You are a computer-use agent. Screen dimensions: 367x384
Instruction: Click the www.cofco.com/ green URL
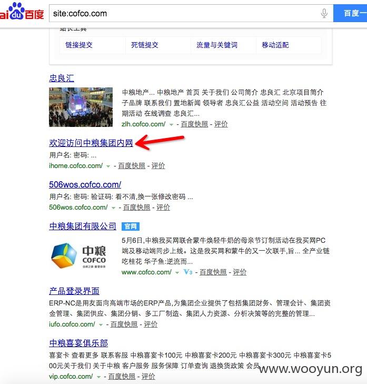146,272
